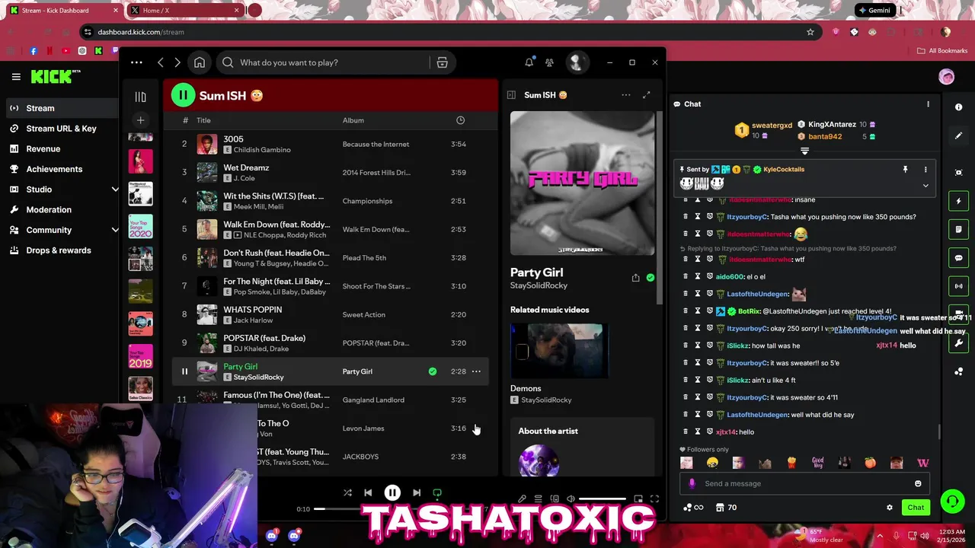Go to Spotify Home
The width and height of the screenshot is (975, 548).
point(200,62)
